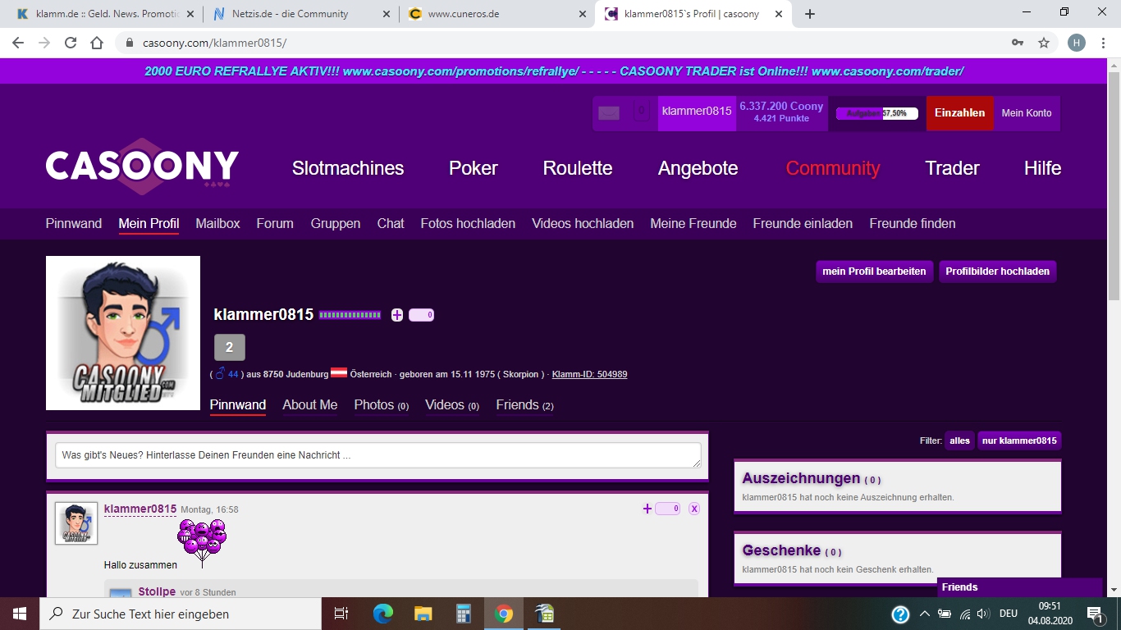
Task: Delete the Hallo zusammen post with the x icon
Action: point(693,509)
